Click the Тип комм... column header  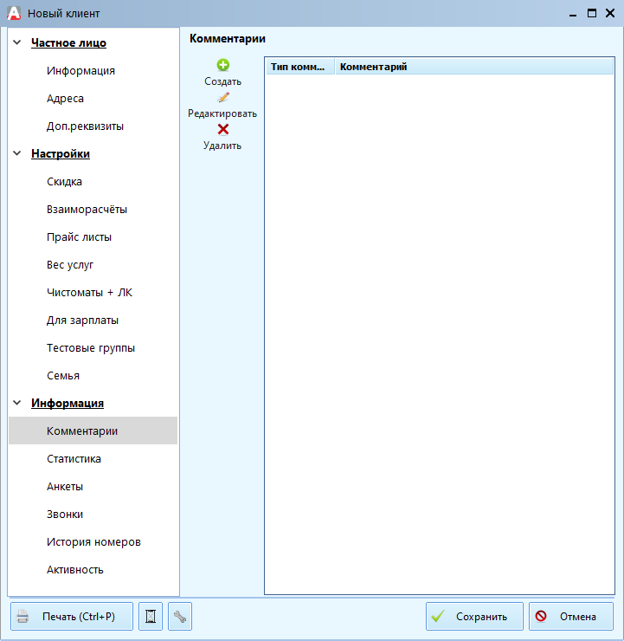pos(298,67)
